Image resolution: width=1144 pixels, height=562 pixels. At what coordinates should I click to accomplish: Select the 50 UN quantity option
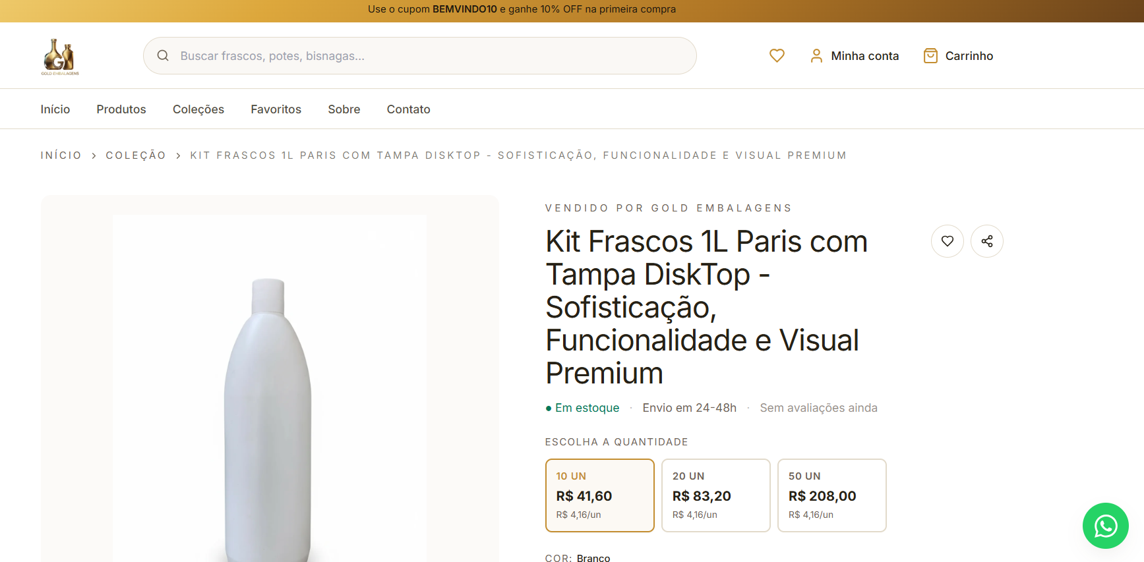(832, 495)
